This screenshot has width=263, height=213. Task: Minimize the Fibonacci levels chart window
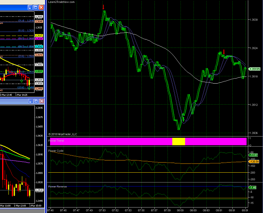point(30,8)
